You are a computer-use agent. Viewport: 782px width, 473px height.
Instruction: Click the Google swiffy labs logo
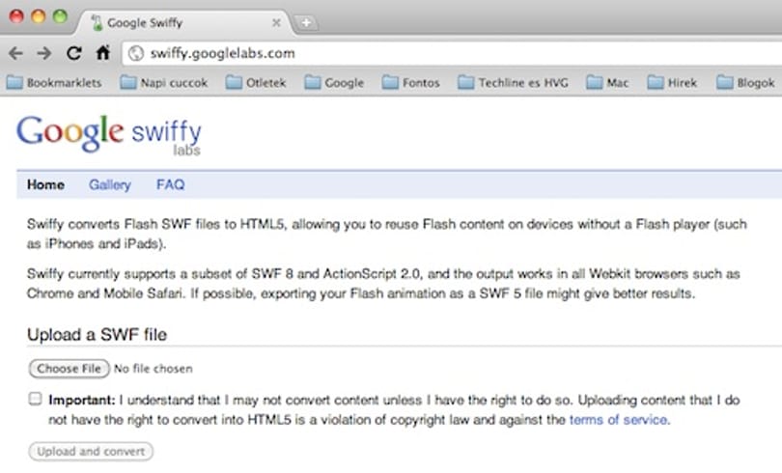(x=109, y=134)
